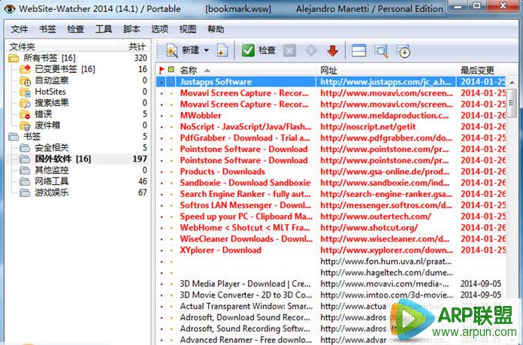
Task: Click the red flag column header
Action: pos(162,70)
